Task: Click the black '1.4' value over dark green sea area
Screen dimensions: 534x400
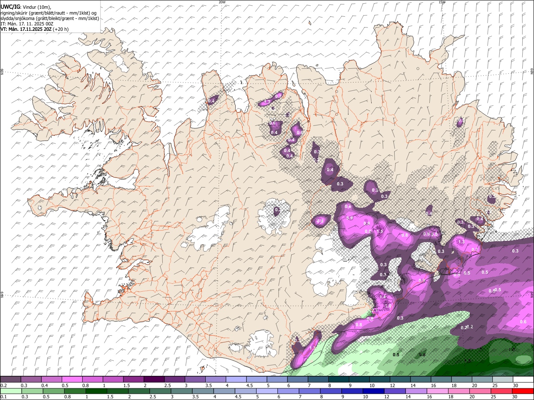Action: pos(512,350)
